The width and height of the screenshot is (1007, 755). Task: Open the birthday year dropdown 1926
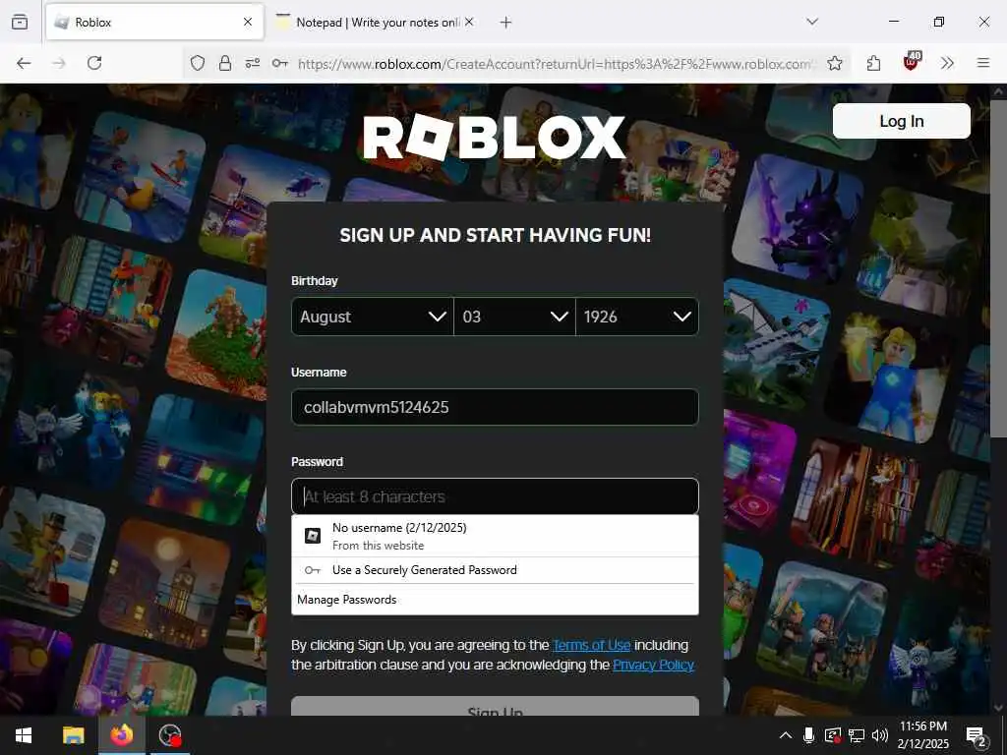click(x=637, y=317)
